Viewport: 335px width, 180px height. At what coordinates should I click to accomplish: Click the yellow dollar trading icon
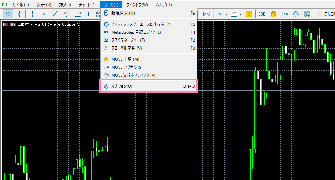click(x=249, y=14)
